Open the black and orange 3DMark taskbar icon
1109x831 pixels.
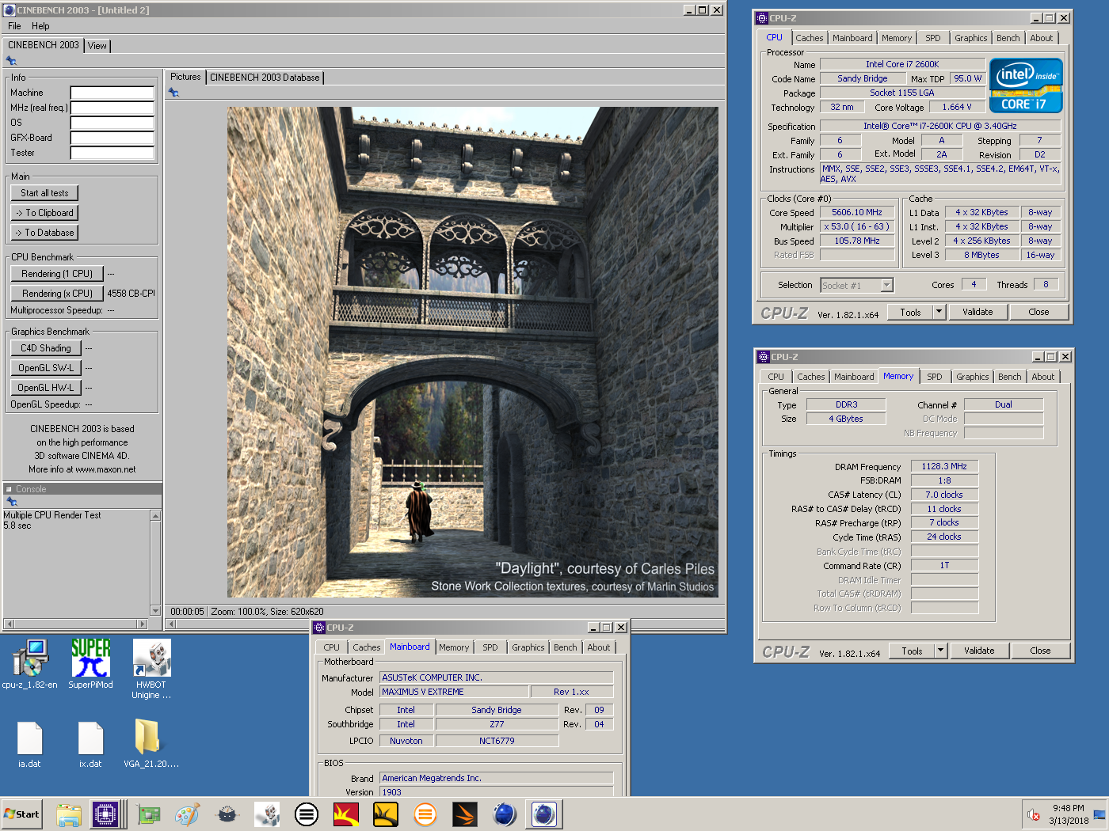(x=465, y=814)
